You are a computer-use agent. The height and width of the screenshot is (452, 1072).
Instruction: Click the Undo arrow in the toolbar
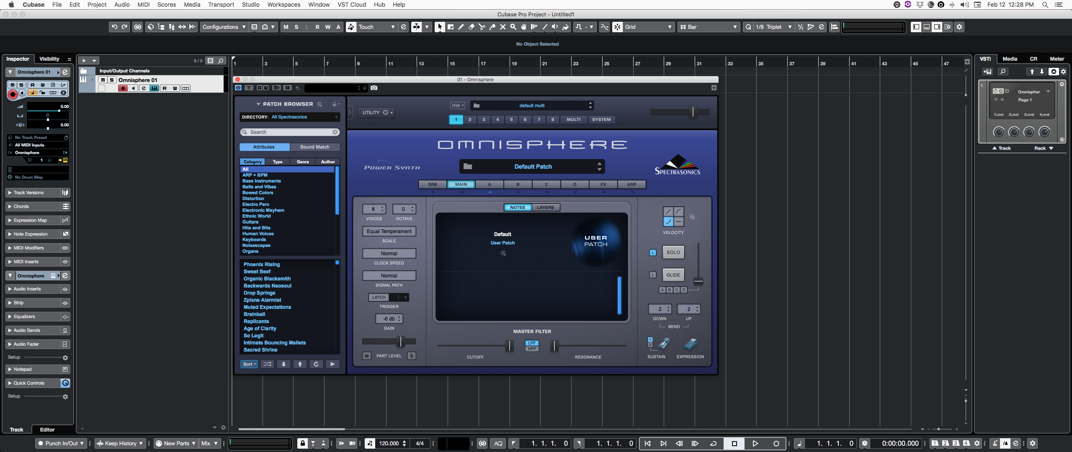click(x=114, y=27)
